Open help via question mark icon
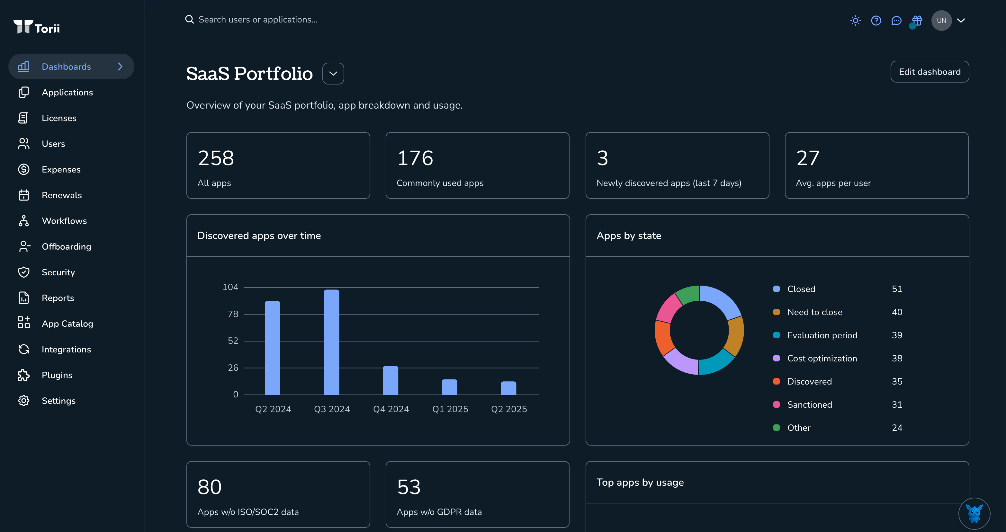 pos(876,20)
